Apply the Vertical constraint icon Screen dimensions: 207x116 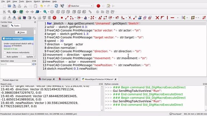(x=167, y=18)
